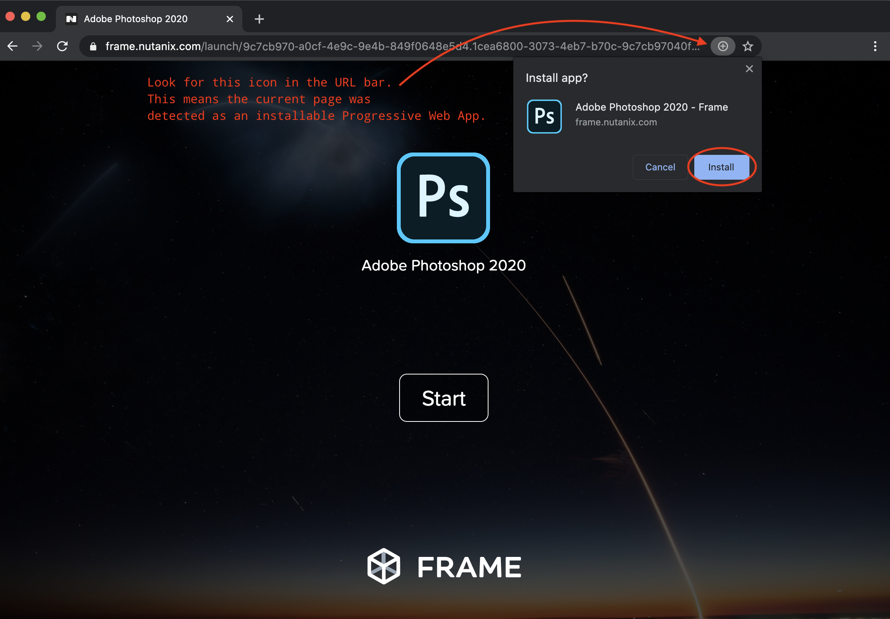Open Chrome's three-dot menu
890x619 pixels.
[875, 46]
